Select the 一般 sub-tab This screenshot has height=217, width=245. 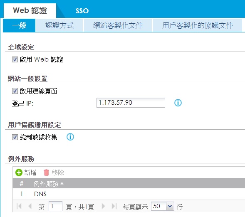(x=19, y=25)
